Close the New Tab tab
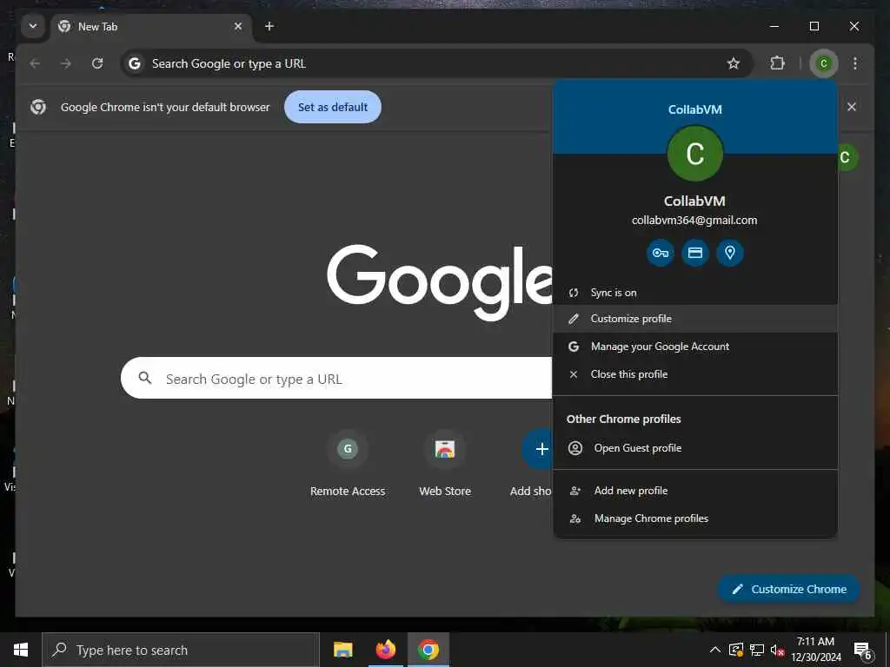890x667 pixels. tap(238, 26)
